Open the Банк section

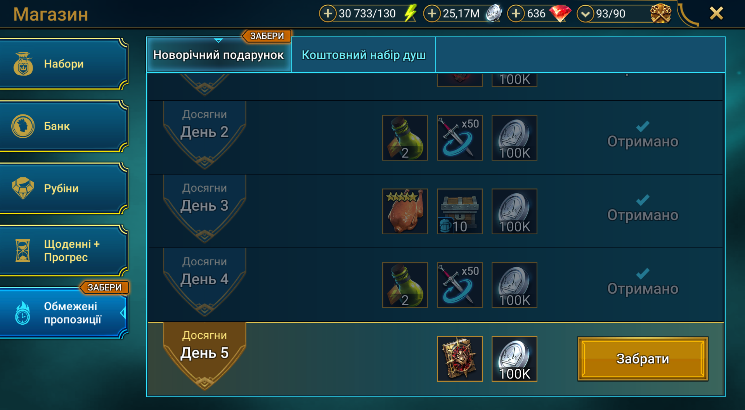pyautogui.click(x=64, y=126)
